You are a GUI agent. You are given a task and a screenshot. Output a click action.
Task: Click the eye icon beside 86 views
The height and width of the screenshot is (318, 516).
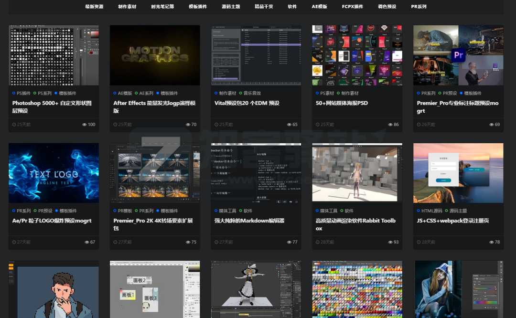tap(390, 125)
